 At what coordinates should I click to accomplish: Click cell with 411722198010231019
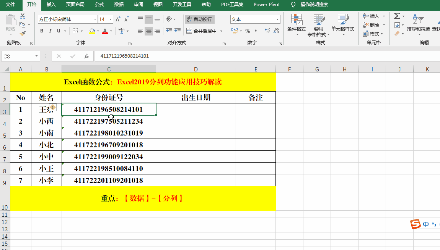(109, 133)
